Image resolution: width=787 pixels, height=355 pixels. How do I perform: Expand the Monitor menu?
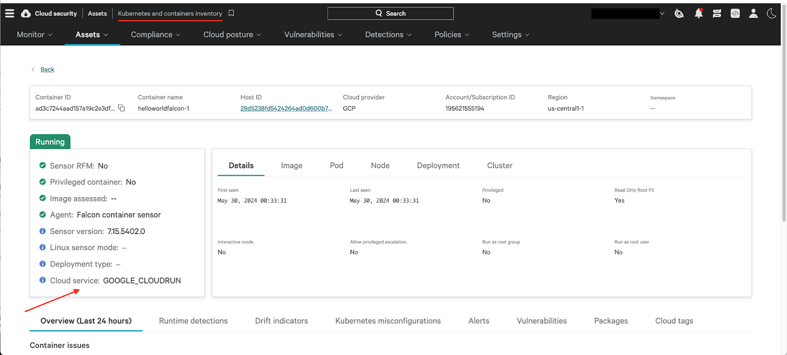[x=34, y=34]
